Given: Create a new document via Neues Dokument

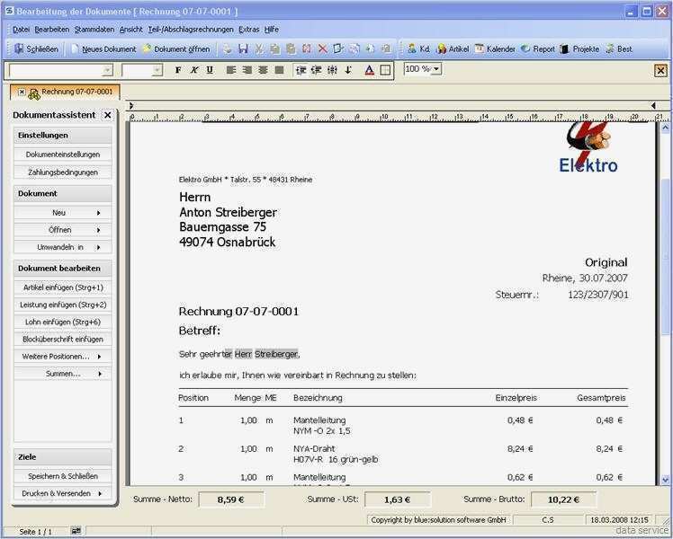Looking at the screenshot, I should pyautogui.click(x=103, y=49).
